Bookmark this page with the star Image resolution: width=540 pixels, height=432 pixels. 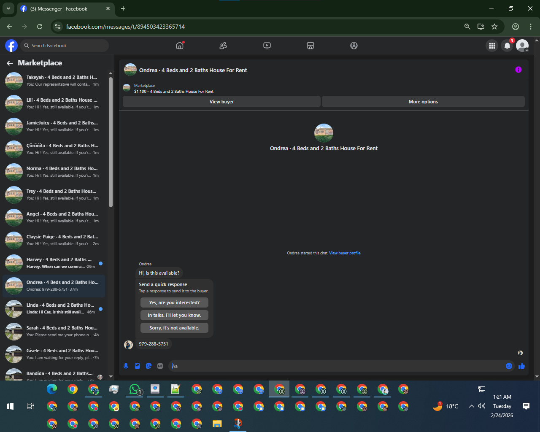click(494, 27)
